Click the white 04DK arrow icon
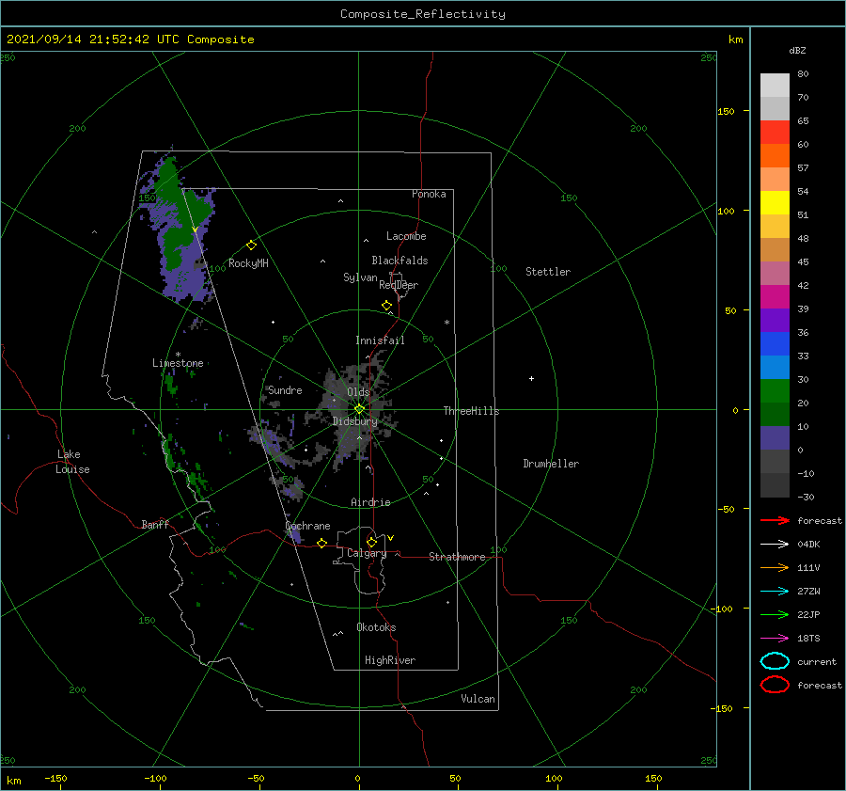This screenshot has width=846, height=791. [x=775, y=545]
